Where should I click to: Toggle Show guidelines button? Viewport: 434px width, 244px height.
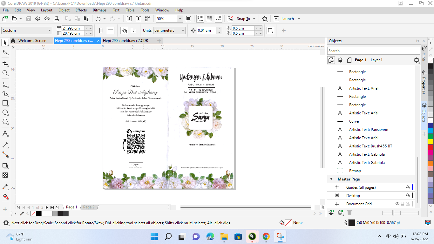click(219, 19)
